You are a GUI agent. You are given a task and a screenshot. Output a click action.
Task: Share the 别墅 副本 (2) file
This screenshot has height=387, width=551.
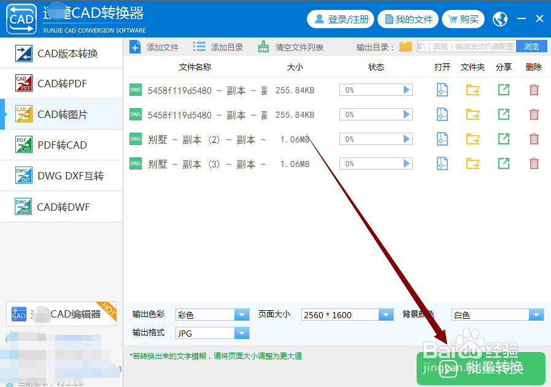503,139
